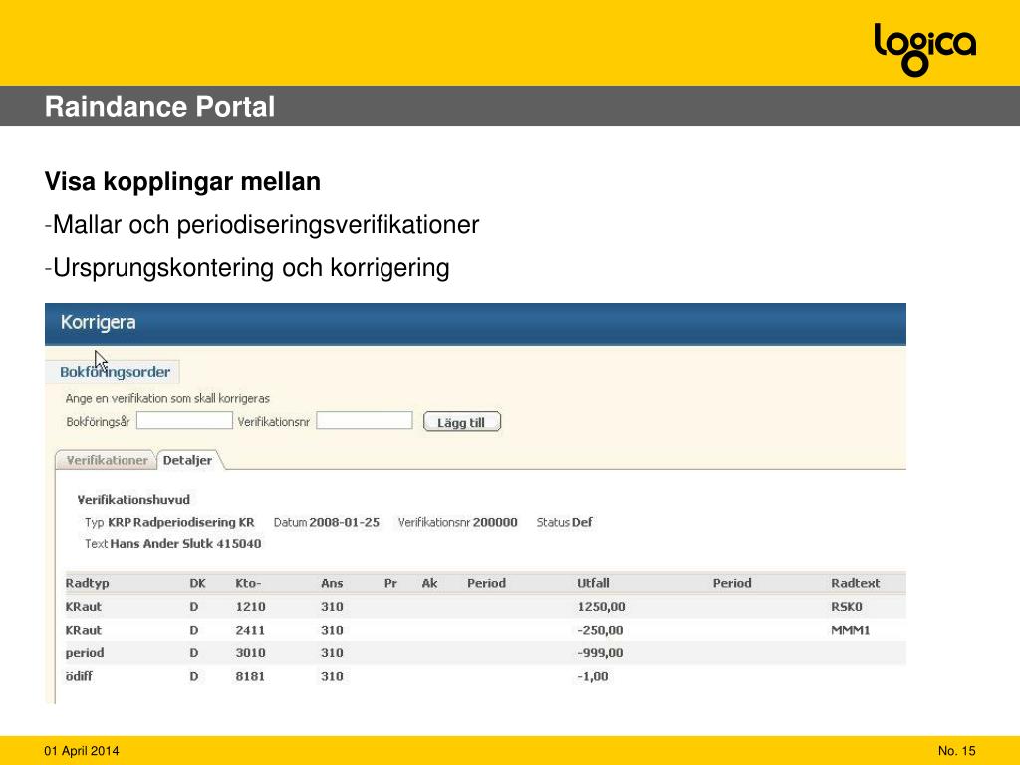Focus the Bokföringsår input field
The height and width of the screenshot is (765, 1020).
[x=184, y=421]
